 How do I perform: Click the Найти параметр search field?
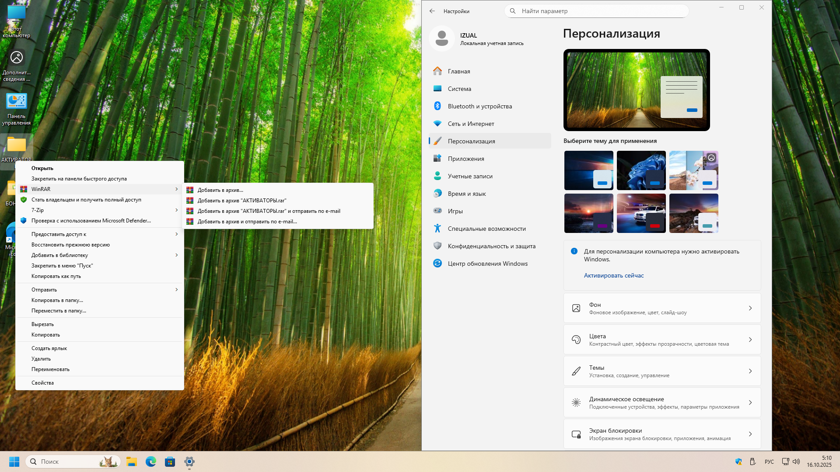coord(597,11)
